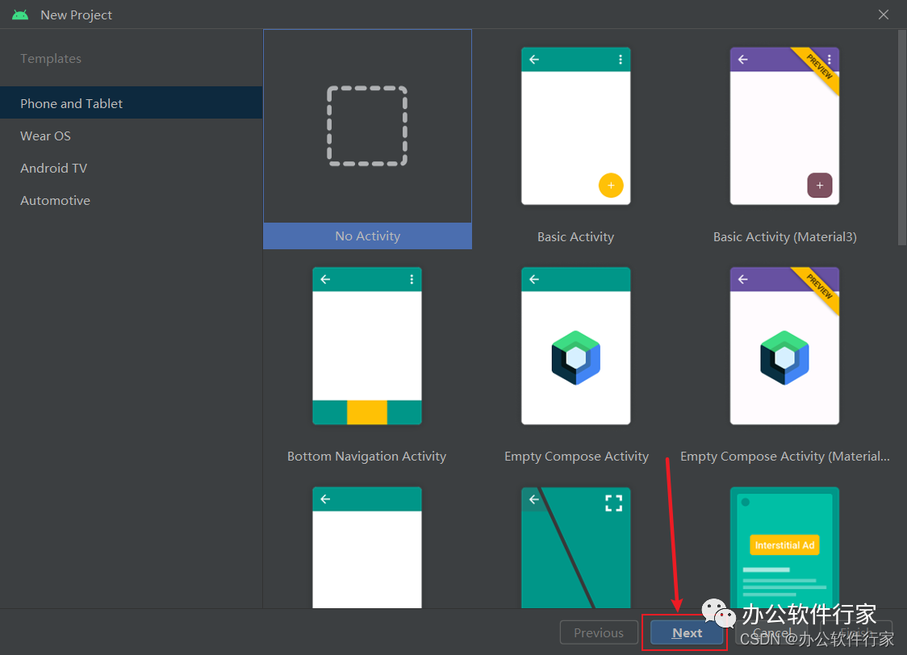Viewport: 907px width, 655px height.
Task: Pick the Basic Activity (Material3) template preview
Action: 784,127
